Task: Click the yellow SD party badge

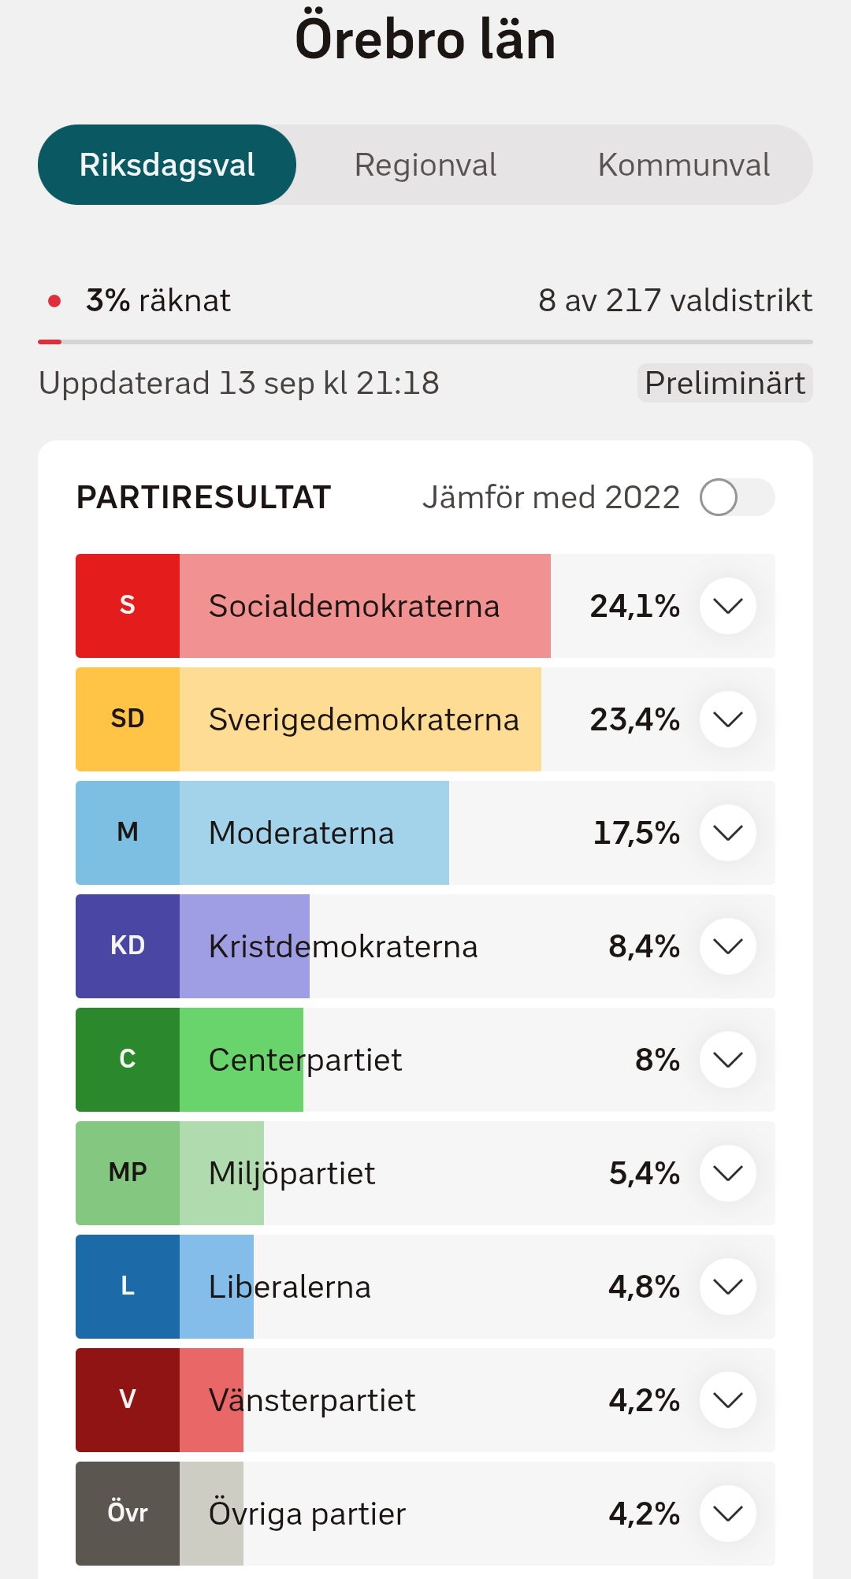Action: tap(128, 719)
